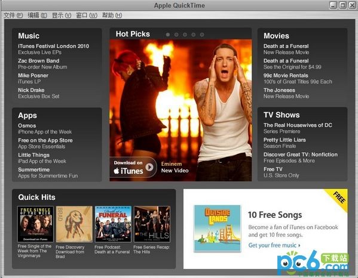Open the 编辑 (Edit) menu
358x278 pixels.
tap(37, 16)
